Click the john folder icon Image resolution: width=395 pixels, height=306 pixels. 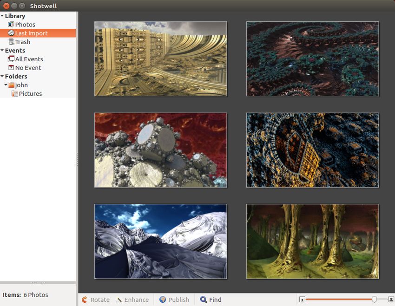pyautogui.click(x=11, y=85)
